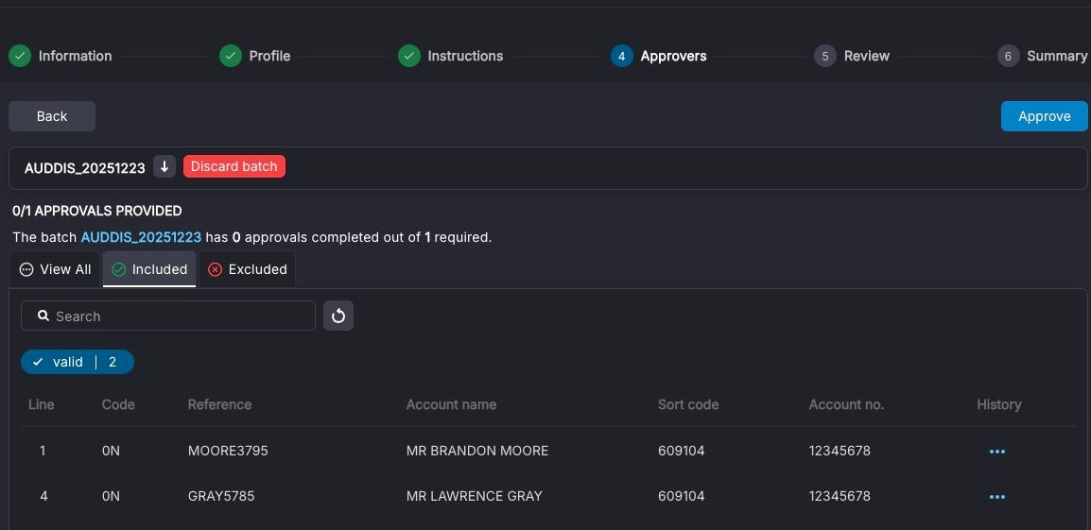1091x530 pixels.
Task: Click account no. 12345678 in Moore row
Action: pos(840,452)
